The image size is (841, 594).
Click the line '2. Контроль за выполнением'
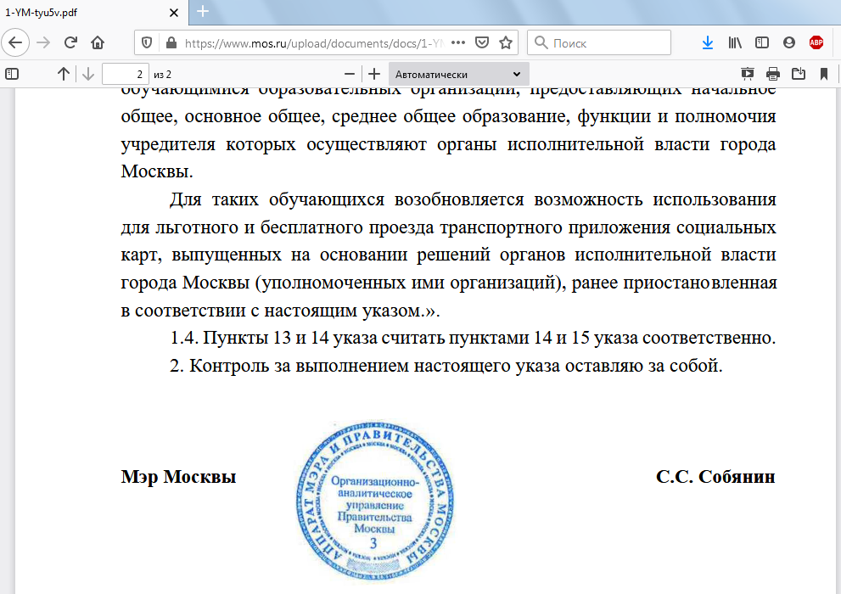coord(446,366)
